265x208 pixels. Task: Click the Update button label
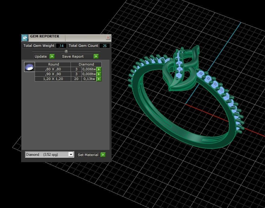point(42,56)
